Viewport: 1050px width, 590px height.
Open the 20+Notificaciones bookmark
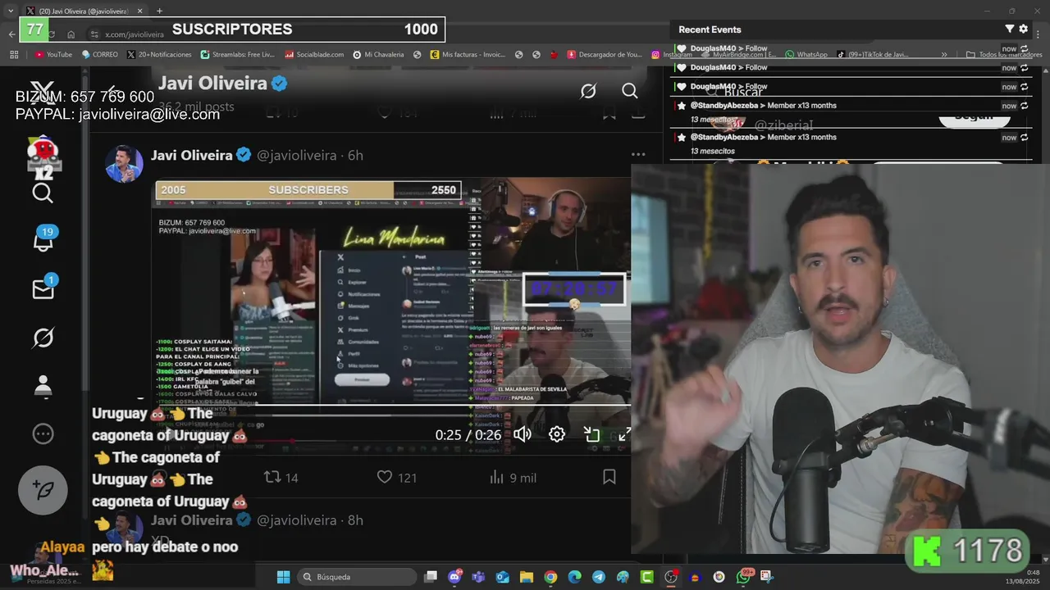tap(159, 54)
